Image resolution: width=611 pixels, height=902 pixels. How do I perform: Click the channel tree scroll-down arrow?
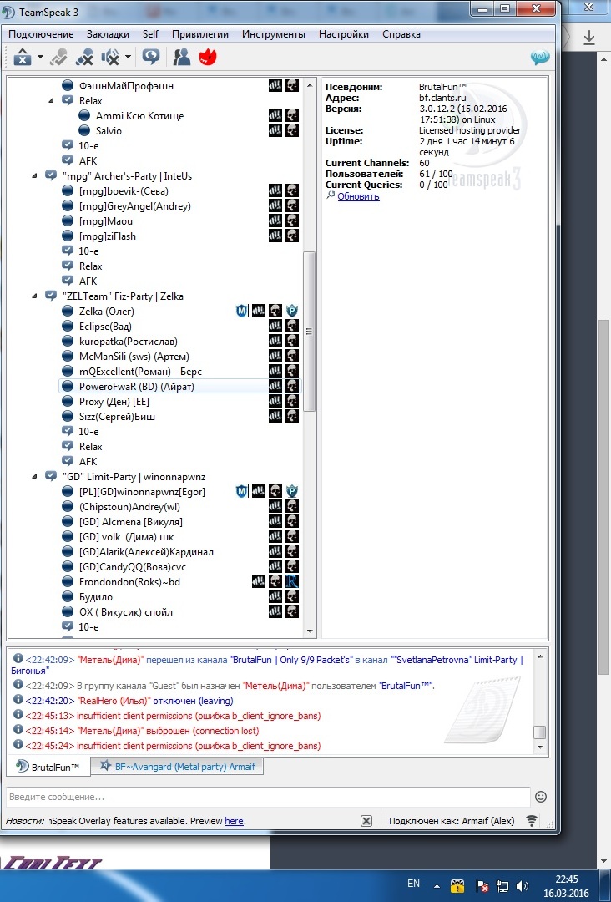click(310, 631)
